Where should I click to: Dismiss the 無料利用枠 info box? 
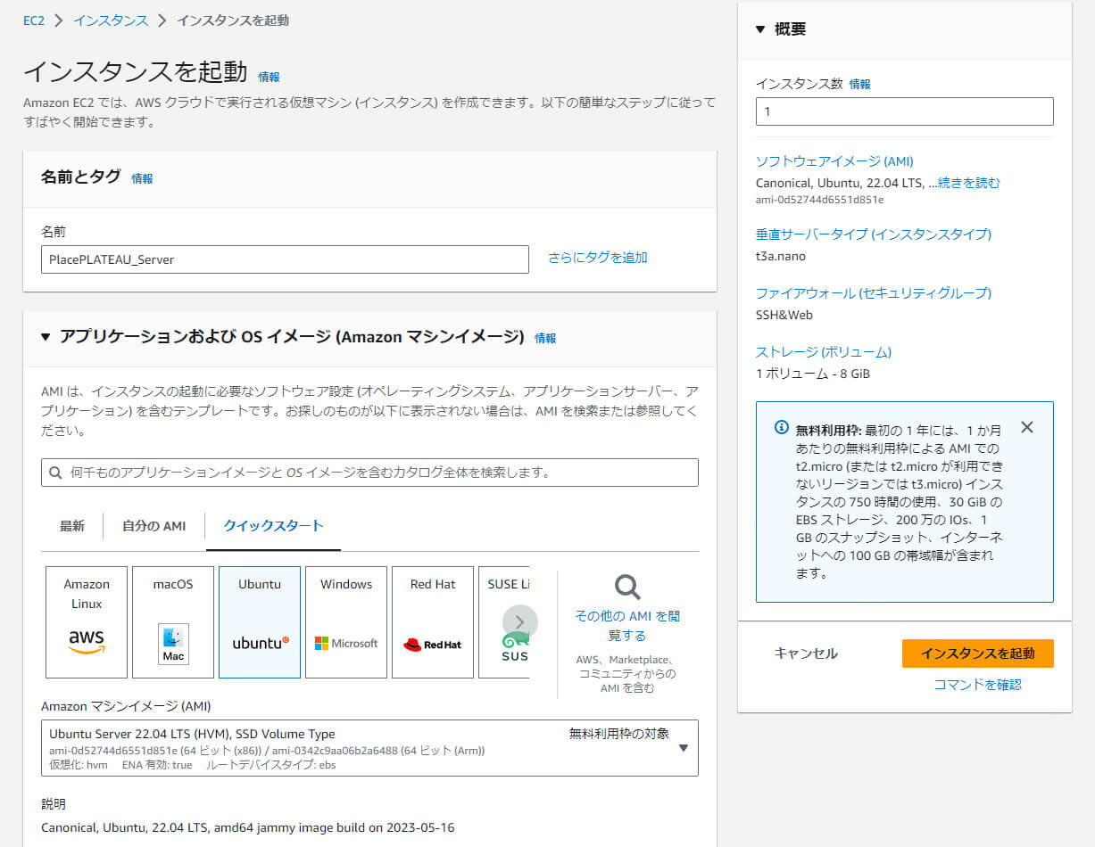(x=1027, y=427)
